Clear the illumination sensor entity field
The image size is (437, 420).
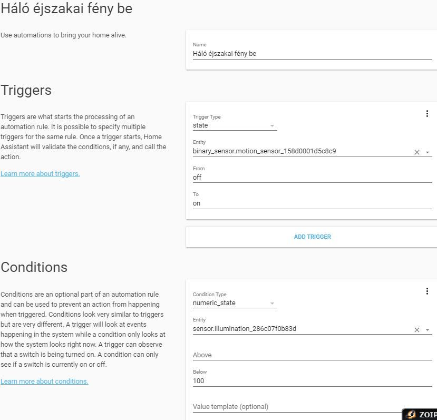click(416, 330)
